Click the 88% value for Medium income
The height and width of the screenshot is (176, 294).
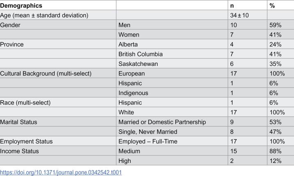[276, 151]
